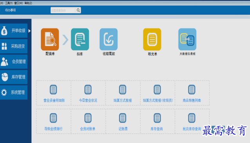Click the 配镜单 label text
Image resolution: width=250 pixels, height=143 pixels.
pyautogui.click(x=50, y=54)
